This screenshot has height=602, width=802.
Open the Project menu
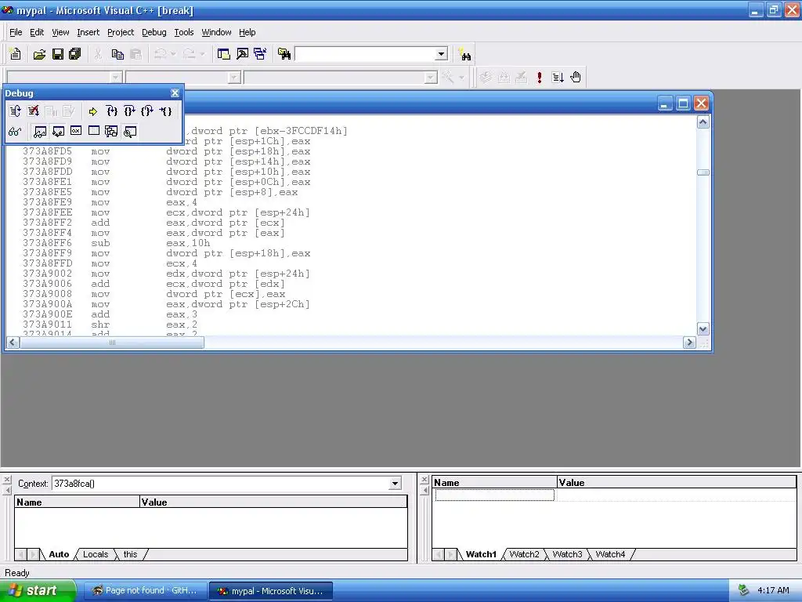(121, 32)
